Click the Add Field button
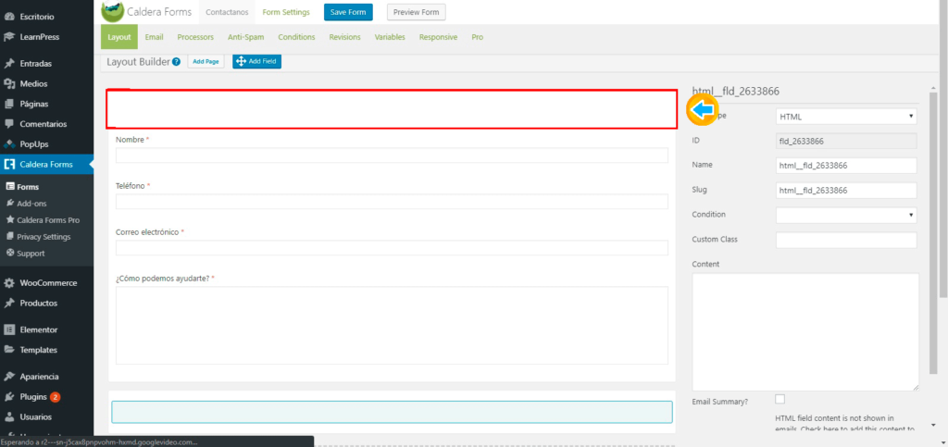Image resolution: width=948 pixels, height=447 pixels. (x=256, y=61)
